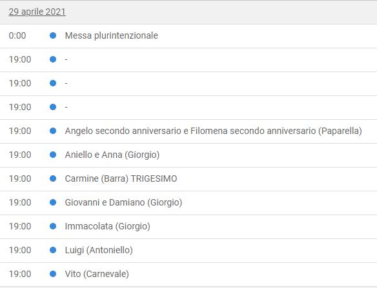The height and width of the screenshot is (288, 377).
Task: Open Carmine (Barra) TRIGESIMO event
Action: pos(121,178)
